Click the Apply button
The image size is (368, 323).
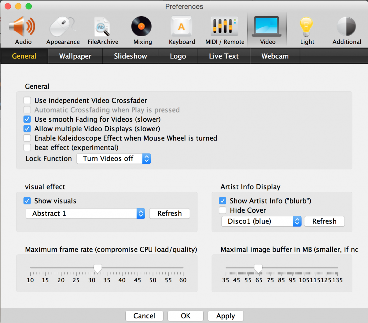click(226, 316)
